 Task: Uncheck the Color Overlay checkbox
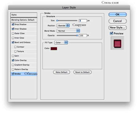[x=13, y=60]
